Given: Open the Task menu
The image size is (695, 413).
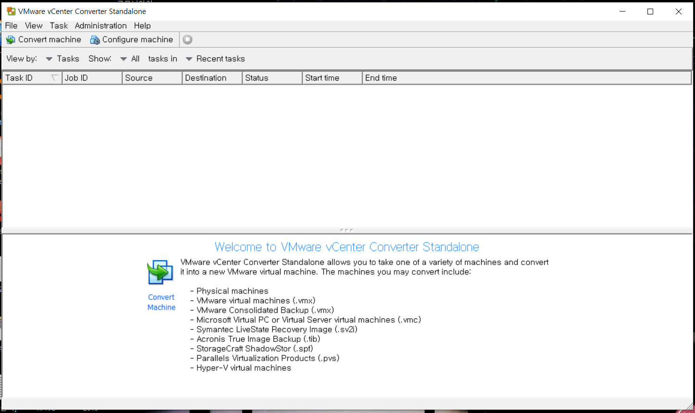Looking at the screenshot, I should coord(59,25).
